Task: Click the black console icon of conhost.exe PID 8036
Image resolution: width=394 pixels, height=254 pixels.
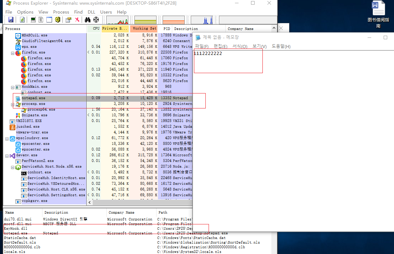Action: (x=24, y=173)
